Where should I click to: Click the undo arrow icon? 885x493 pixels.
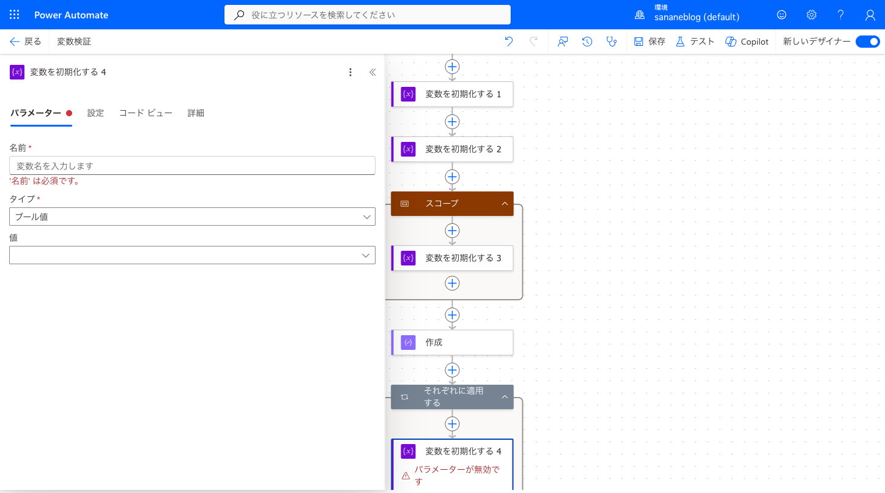click(x=509, y=42)
